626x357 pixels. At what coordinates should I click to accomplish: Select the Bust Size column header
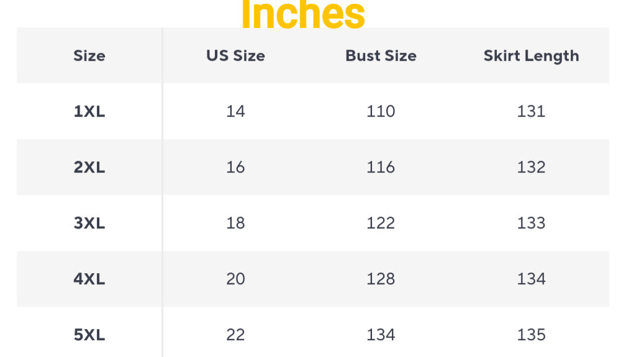[381, 56]
